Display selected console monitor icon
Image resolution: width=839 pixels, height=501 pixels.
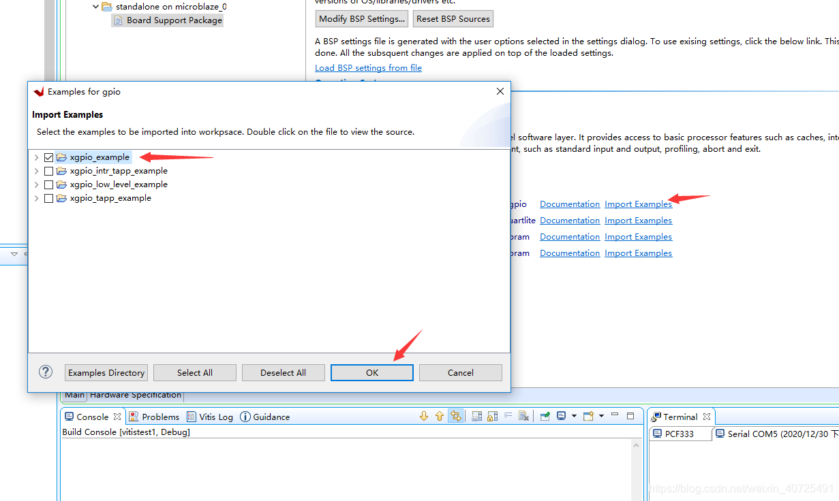(561, 416)
